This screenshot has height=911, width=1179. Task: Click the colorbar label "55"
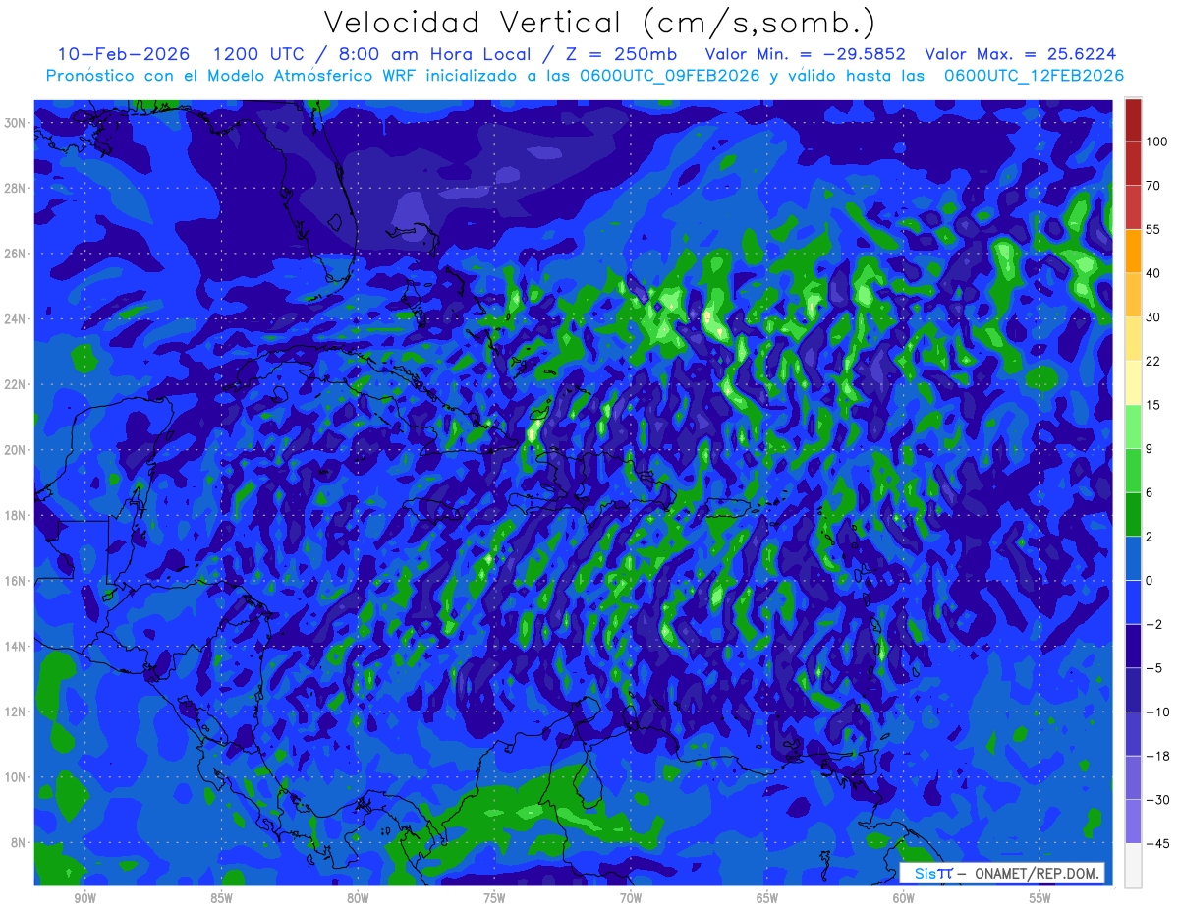(x=1153, y=229)
